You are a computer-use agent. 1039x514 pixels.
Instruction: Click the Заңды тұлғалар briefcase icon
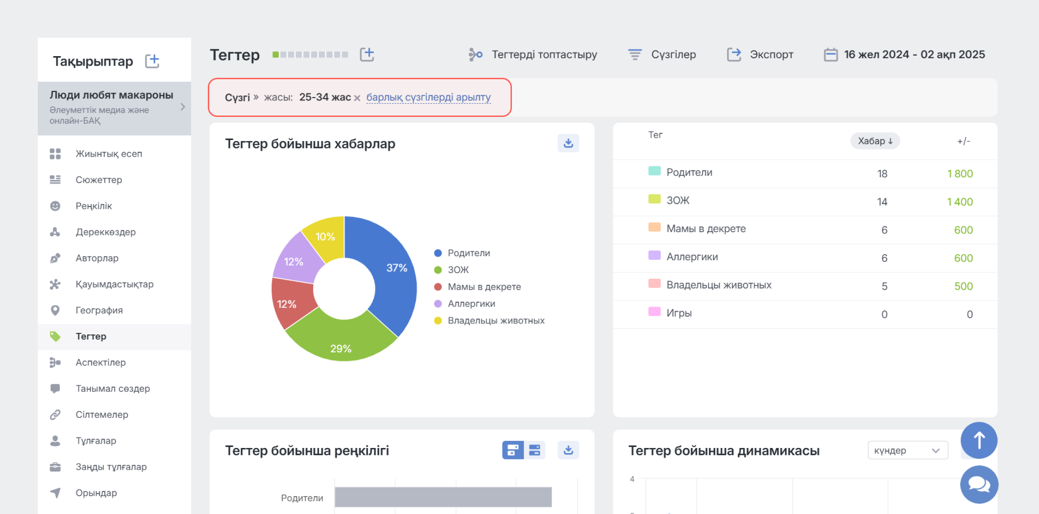pos(55,467)
